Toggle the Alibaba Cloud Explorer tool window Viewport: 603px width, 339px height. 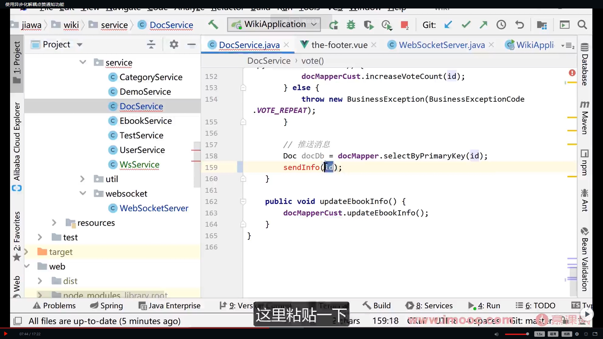(17, 147)
